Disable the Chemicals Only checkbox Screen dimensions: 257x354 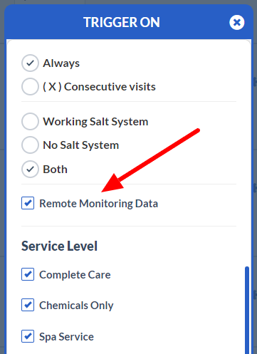click(28, 305)
